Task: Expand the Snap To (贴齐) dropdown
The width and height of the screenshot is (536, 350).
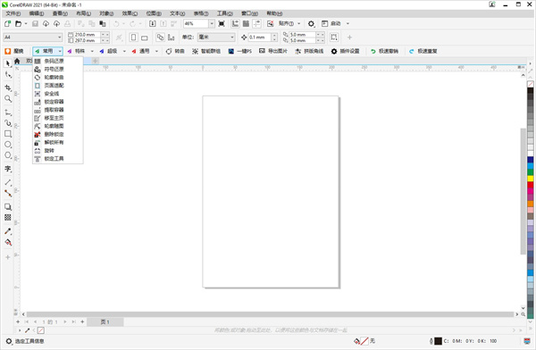Action: pyautogui.click(x=298, y=23)
